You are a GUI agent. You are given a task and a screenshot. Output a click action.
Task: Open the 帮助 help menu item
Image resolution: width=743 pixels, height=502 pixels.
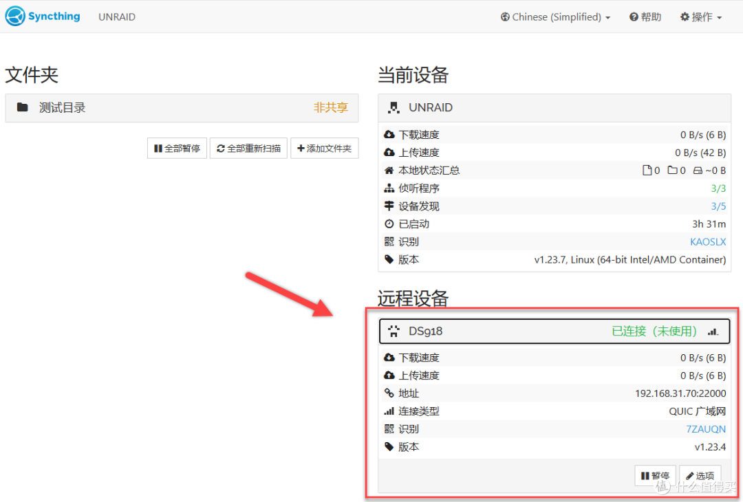(645, 17)
